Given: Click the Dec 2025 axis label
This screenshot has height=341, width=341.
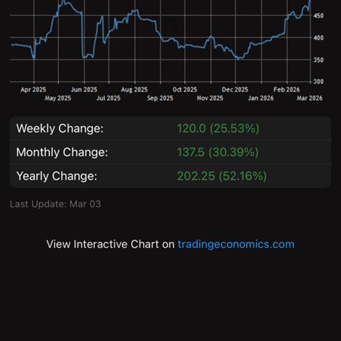Looking at the screenshot, I should coord(235,90).
